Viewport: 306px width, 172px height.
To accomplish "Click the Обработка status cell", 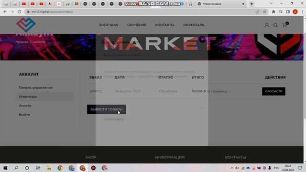I will [168, 91].
